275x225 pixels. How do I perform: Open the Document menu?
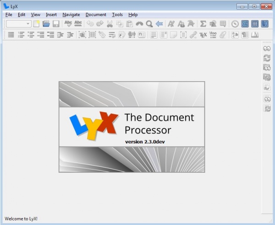pyautogui.click(x=95, y=15)
